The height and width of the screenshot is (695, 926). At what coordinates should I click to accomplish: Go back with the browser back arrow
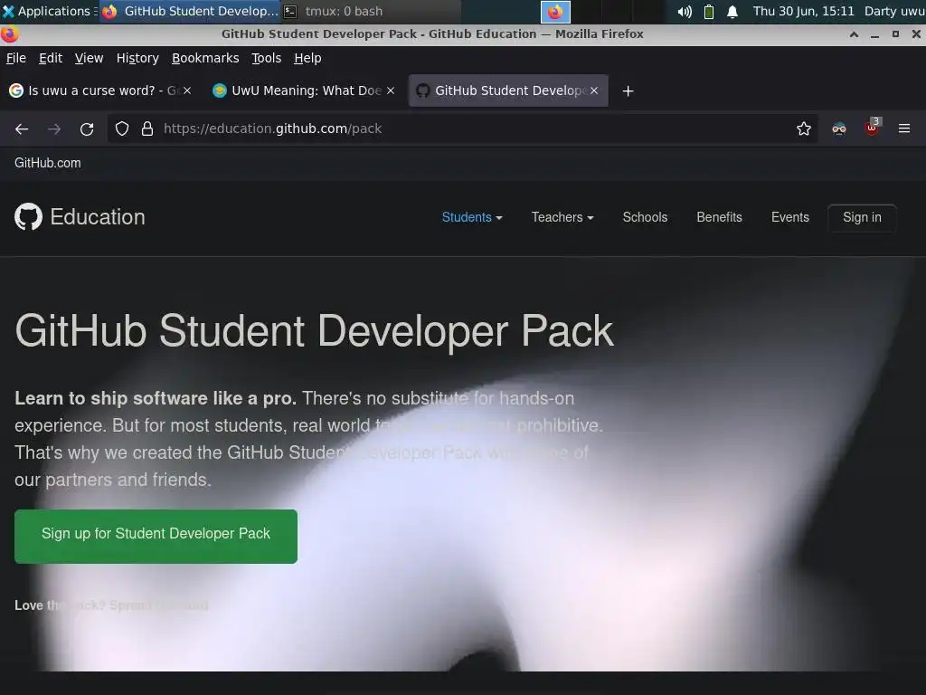pyautogui.click(x=22, y=129)
